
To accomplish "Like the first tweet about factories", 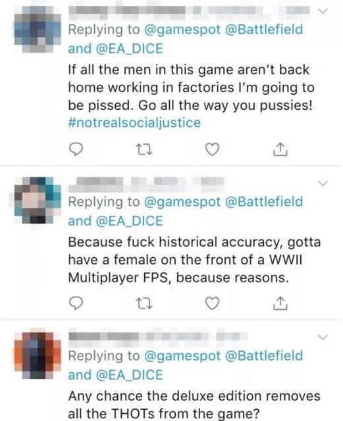I will (x=213, y=149).
